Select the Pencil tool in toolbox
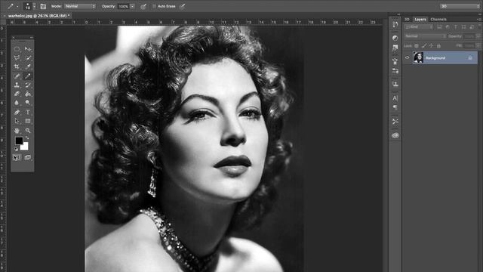 point(28,76)
